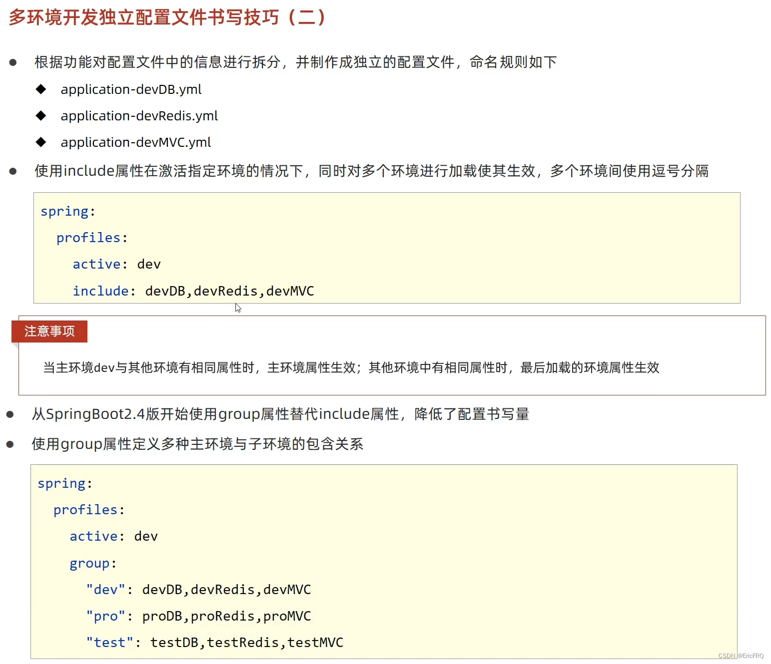Click the line include: devDB,devRedis,devMVC

[x=193, y=291]
